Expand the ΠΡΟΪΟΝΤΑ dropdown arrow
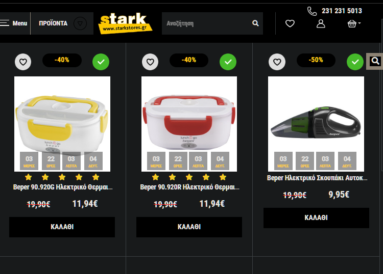 [80, 23]
